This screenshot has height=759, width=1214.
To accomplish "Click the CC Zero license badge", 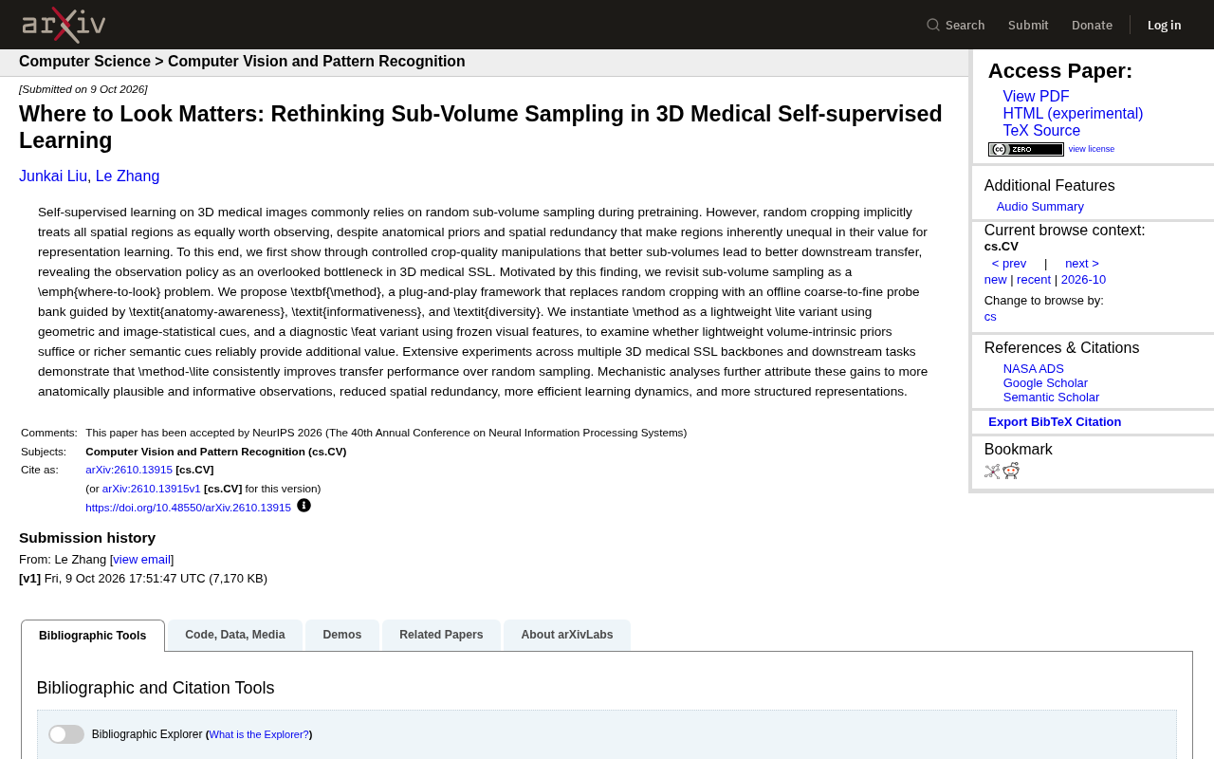I will [1025, 149].
